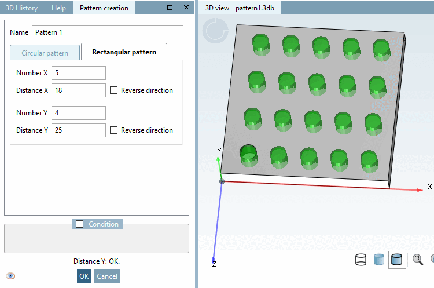Maximize the Pattern creation panel
Viewport: 434px width, 288px height.
170,8
